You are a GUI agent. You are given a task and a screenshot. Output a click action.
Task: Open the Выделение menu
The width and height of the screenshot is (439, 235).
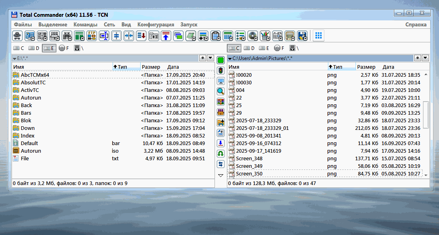[53, 25]
